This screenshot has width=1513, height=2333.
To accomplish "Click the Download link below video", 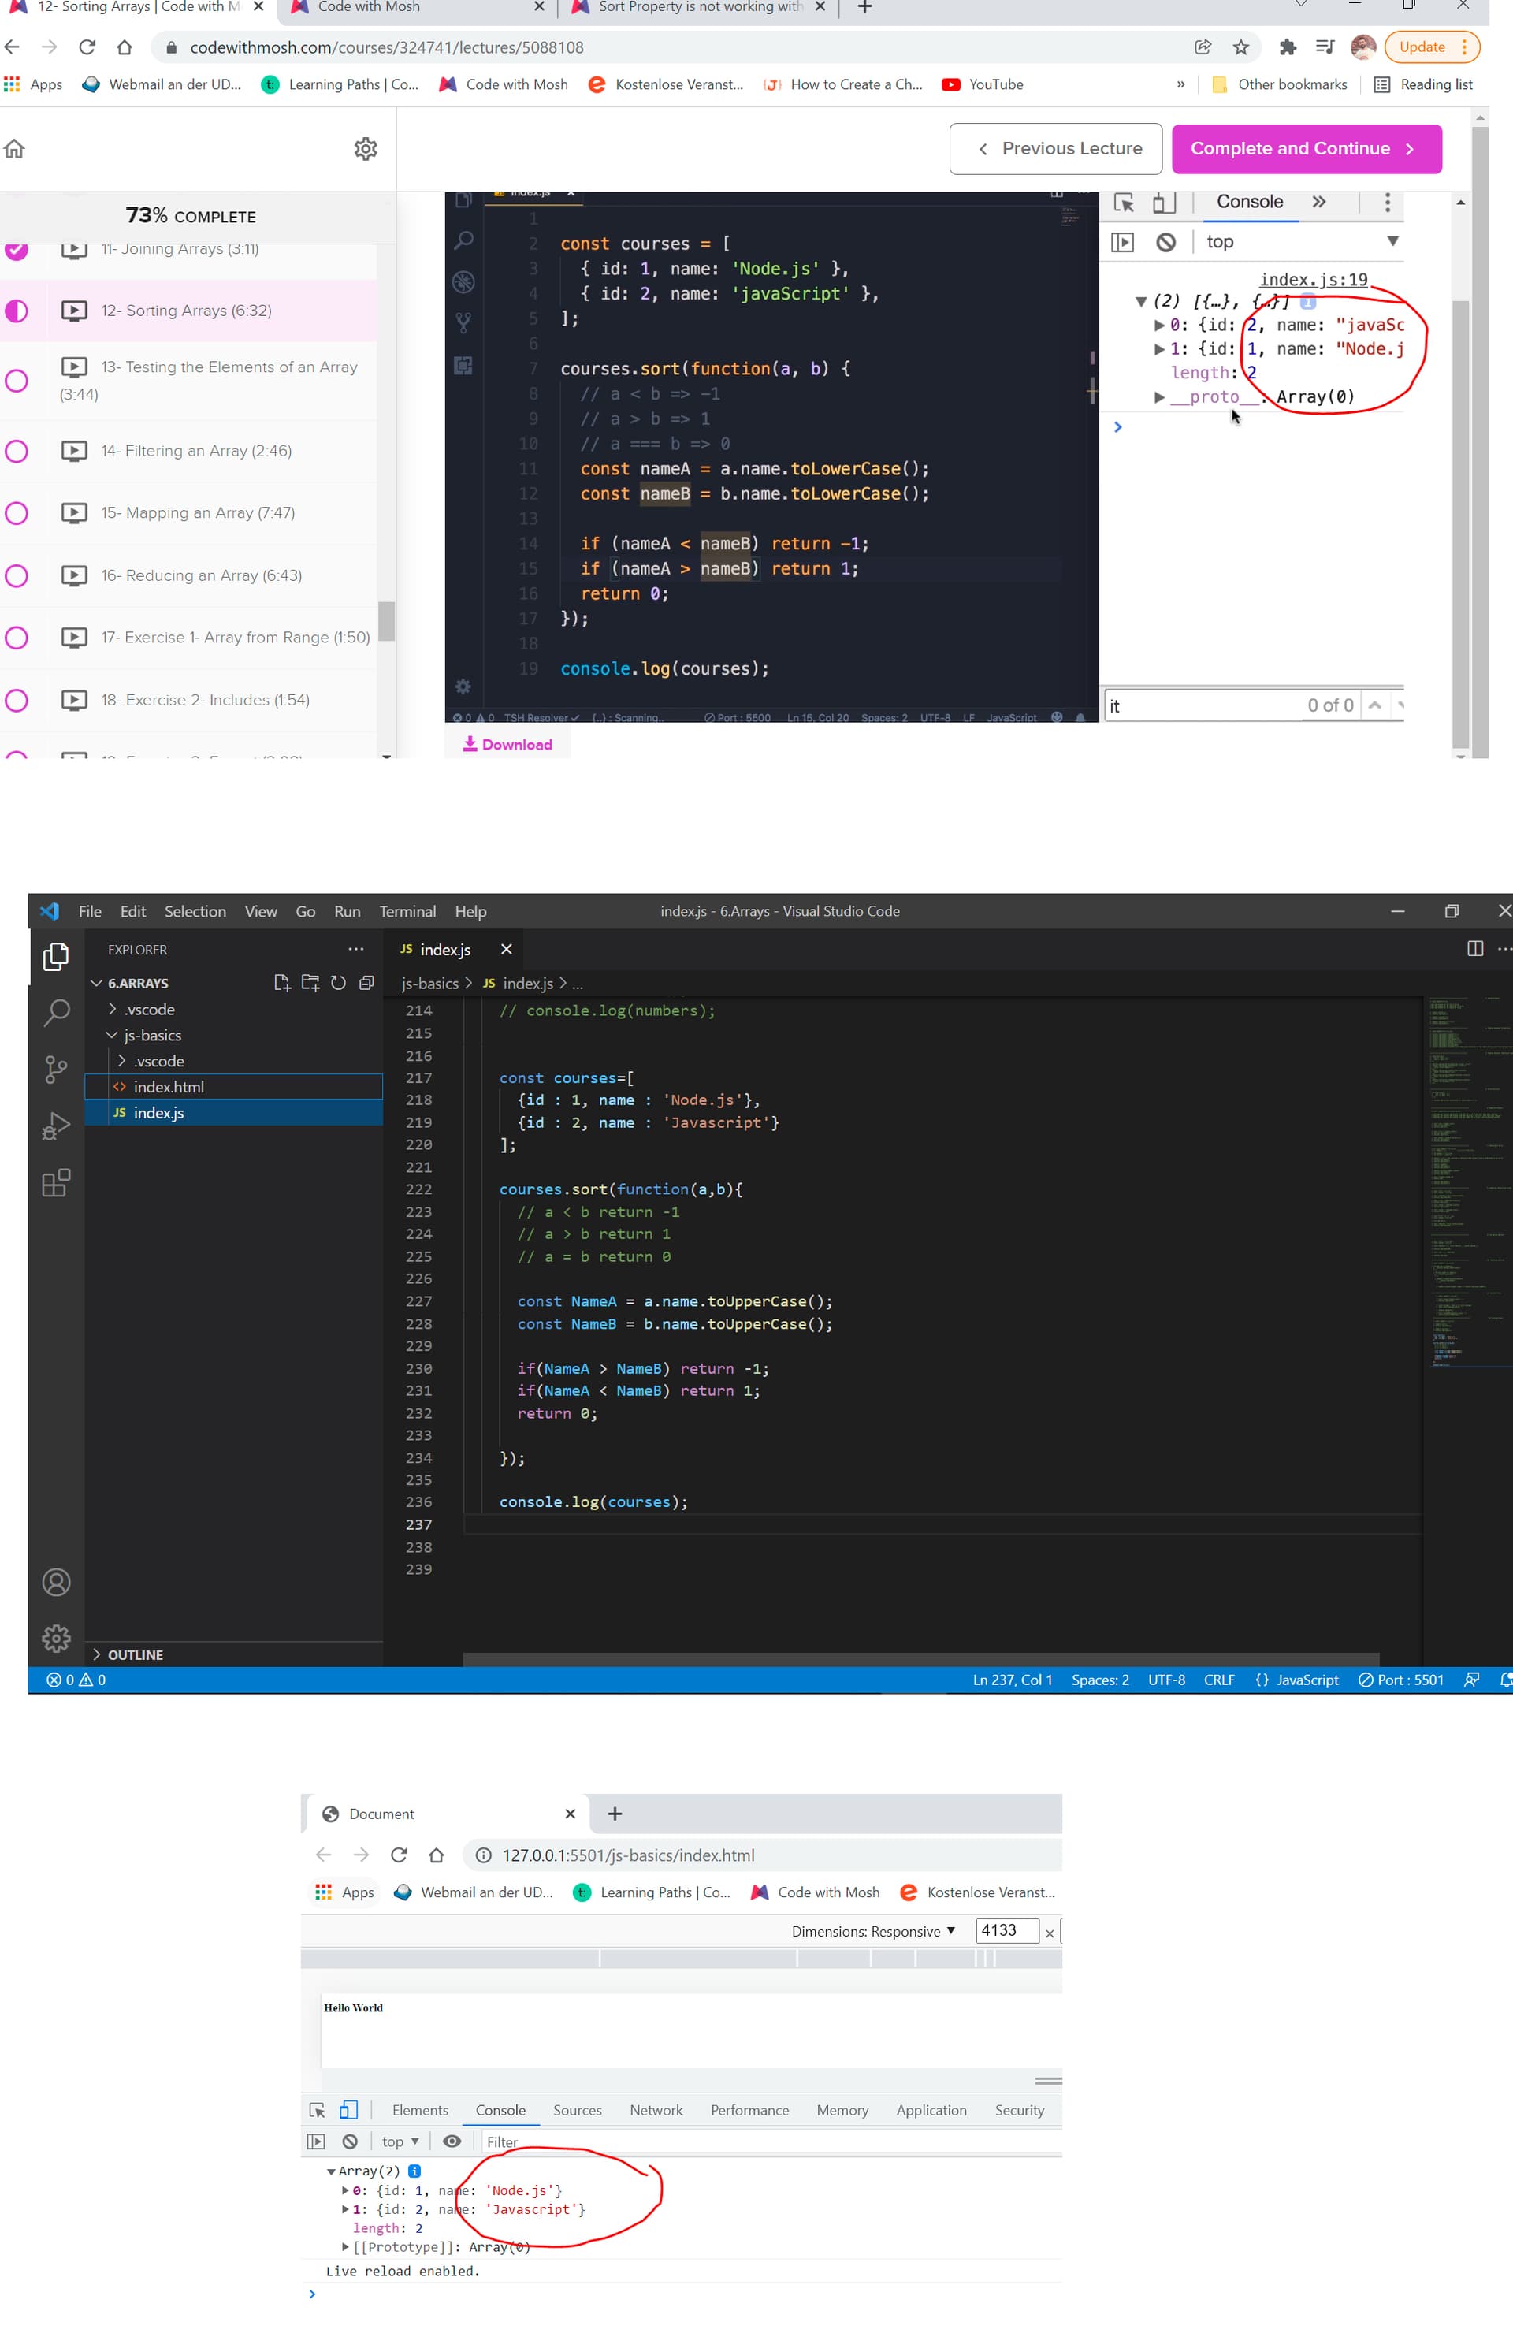I will (507, 744).
